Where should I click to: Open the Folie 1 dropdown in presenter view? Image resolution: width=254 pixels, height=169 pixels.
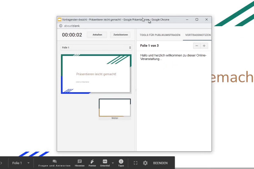pyautogui.click(x=96, y=48)
